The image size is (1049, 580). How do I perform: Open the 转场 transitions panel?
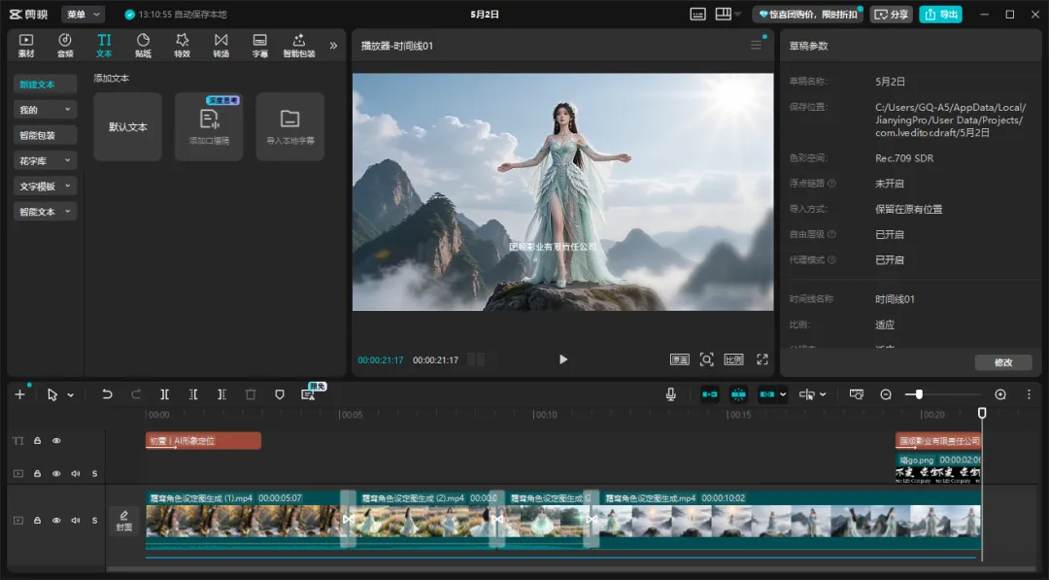point(220,46)
